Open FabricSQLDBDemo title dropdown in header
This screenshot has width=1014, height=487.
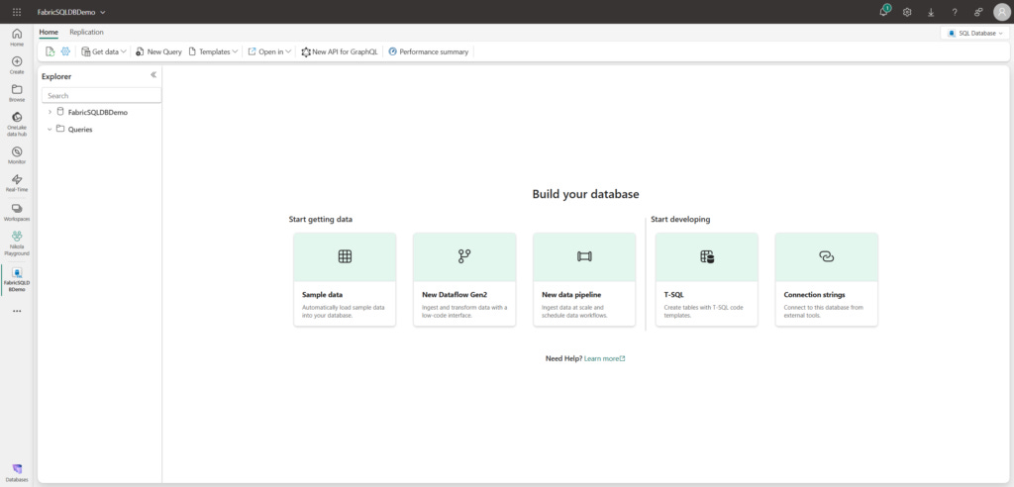pyautogui.click(x=71, y=12)
